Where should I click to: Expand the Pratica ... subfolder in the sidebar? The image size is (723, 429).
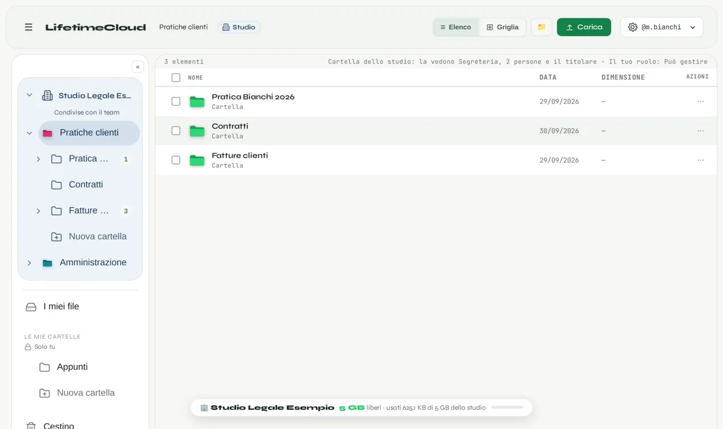click(x=38, y=159)
